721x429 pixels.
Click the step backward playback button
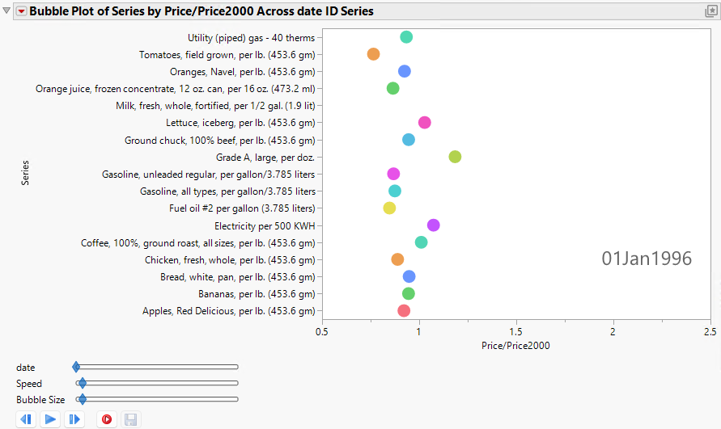click(x=26, y=419)
